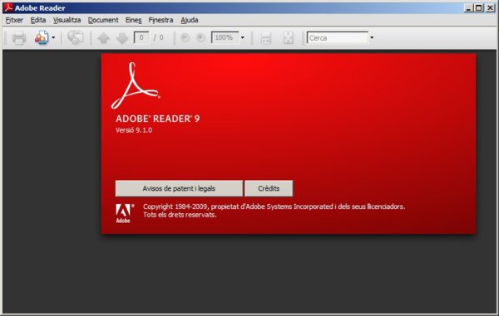
Task: Click the Crèdits button
Action: coord(269,188)
